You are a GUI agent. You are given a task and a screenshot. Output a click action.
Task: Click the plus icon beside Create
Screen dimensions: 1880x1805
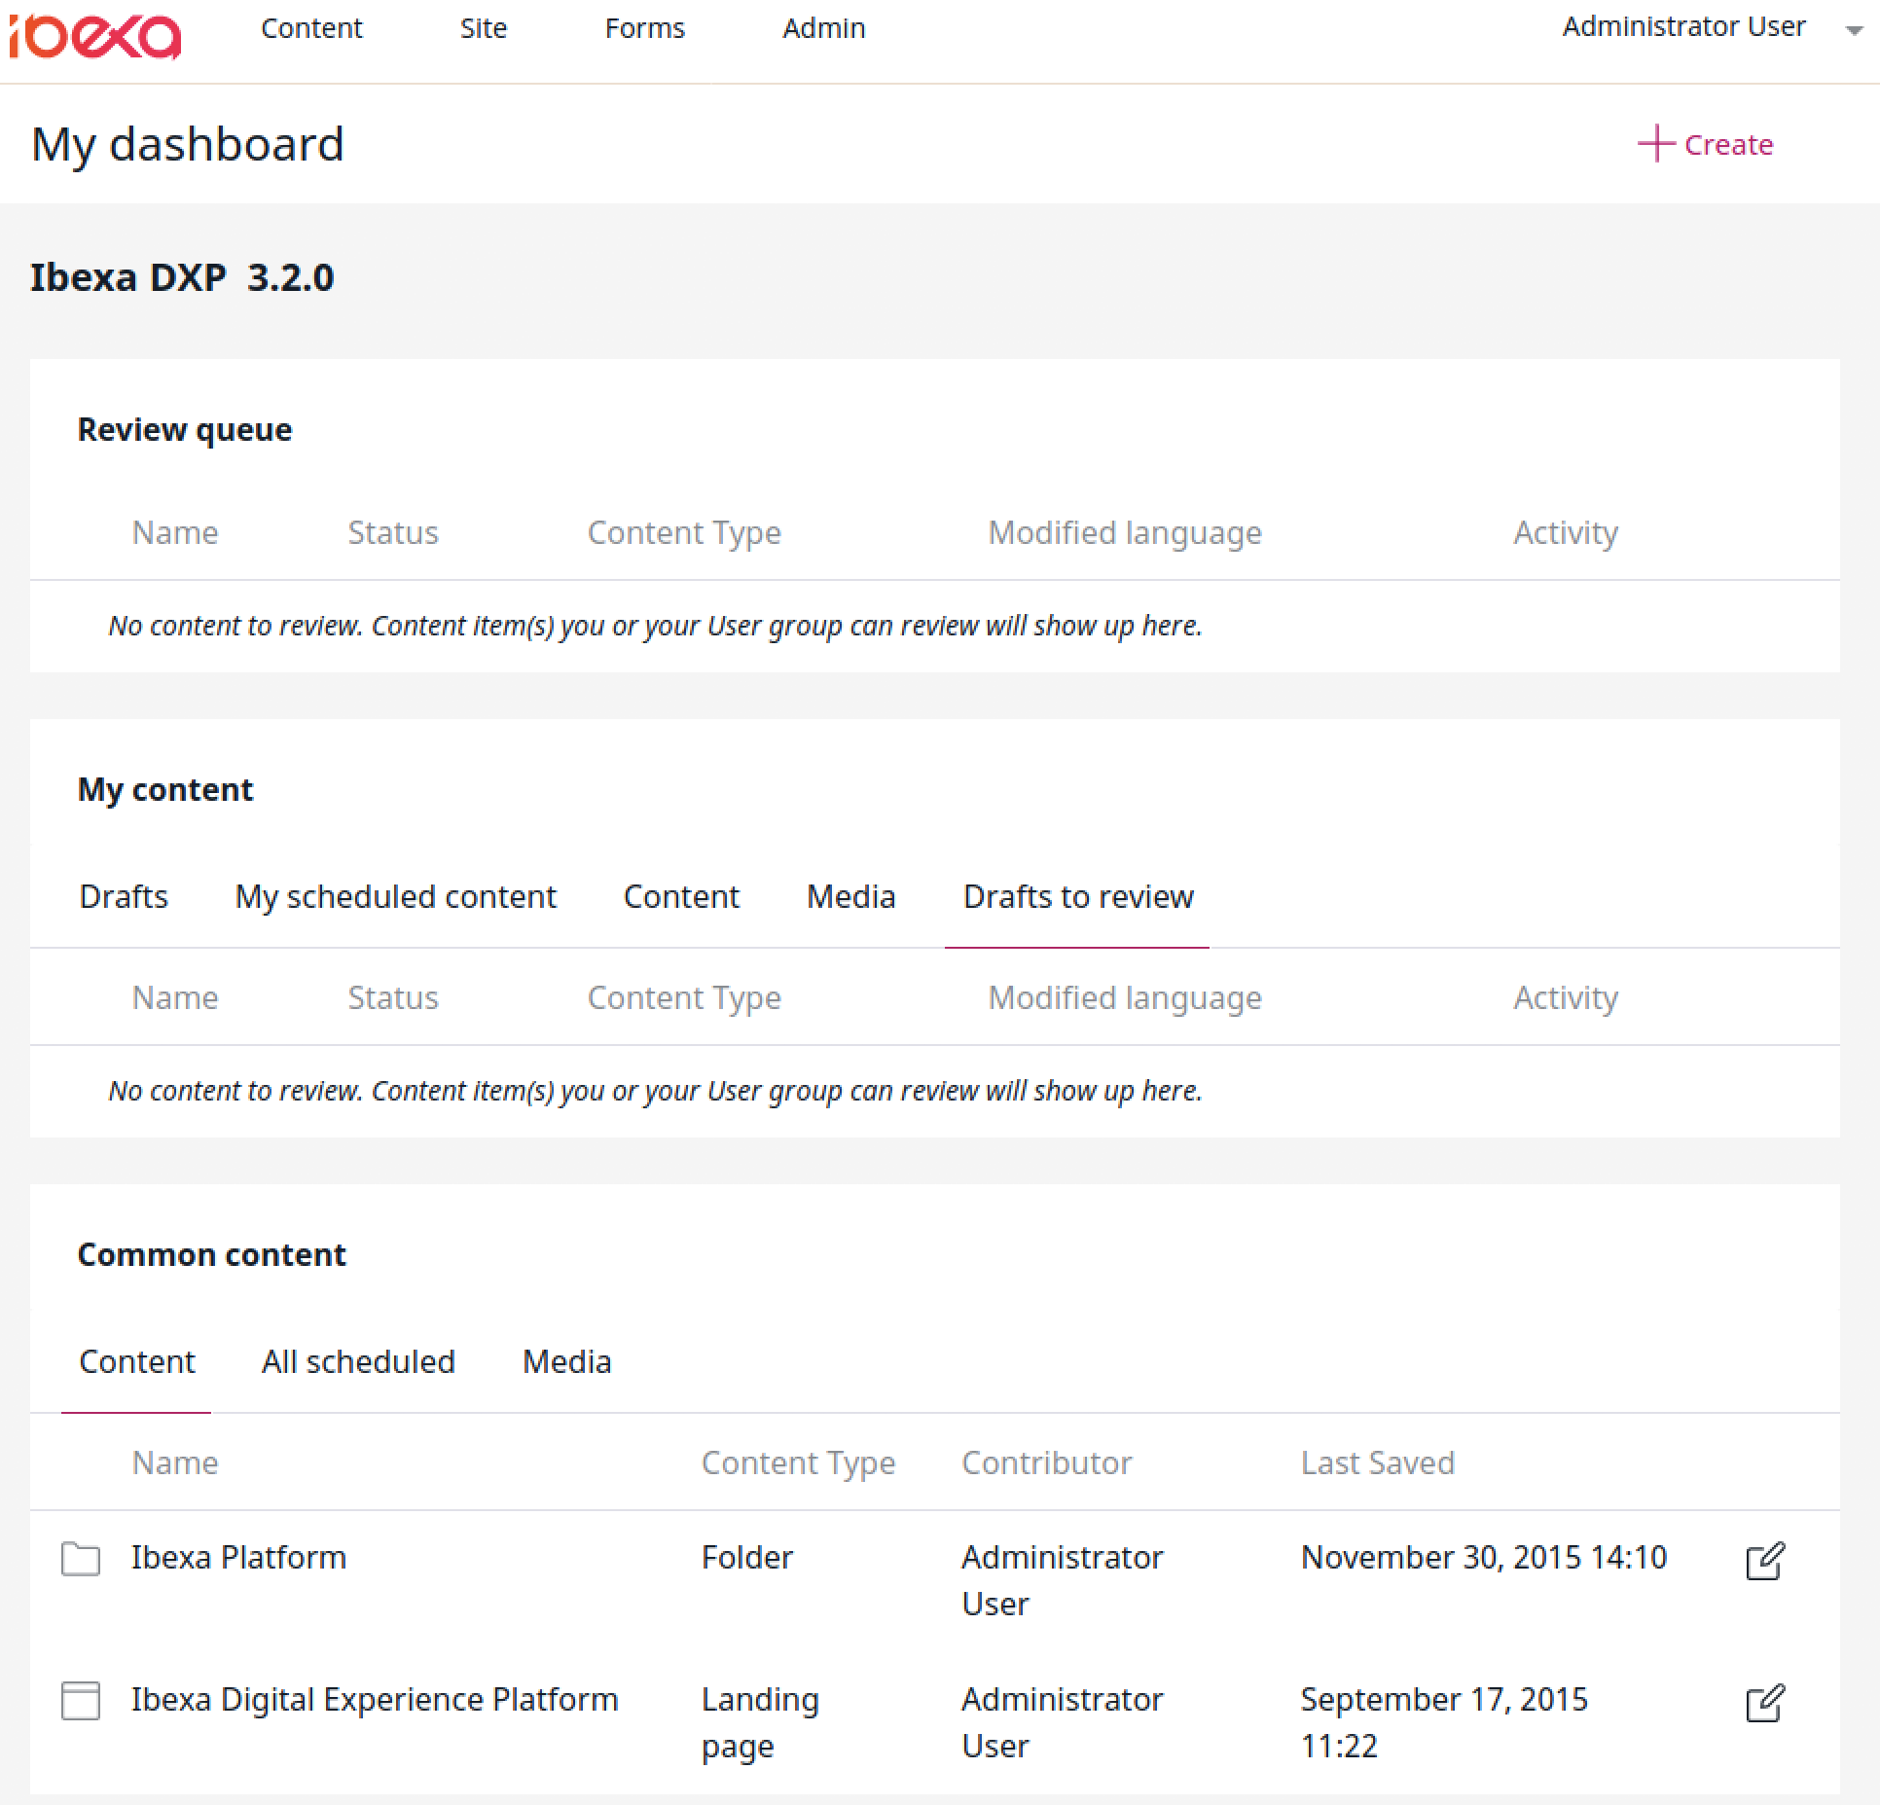(1655, 144)
